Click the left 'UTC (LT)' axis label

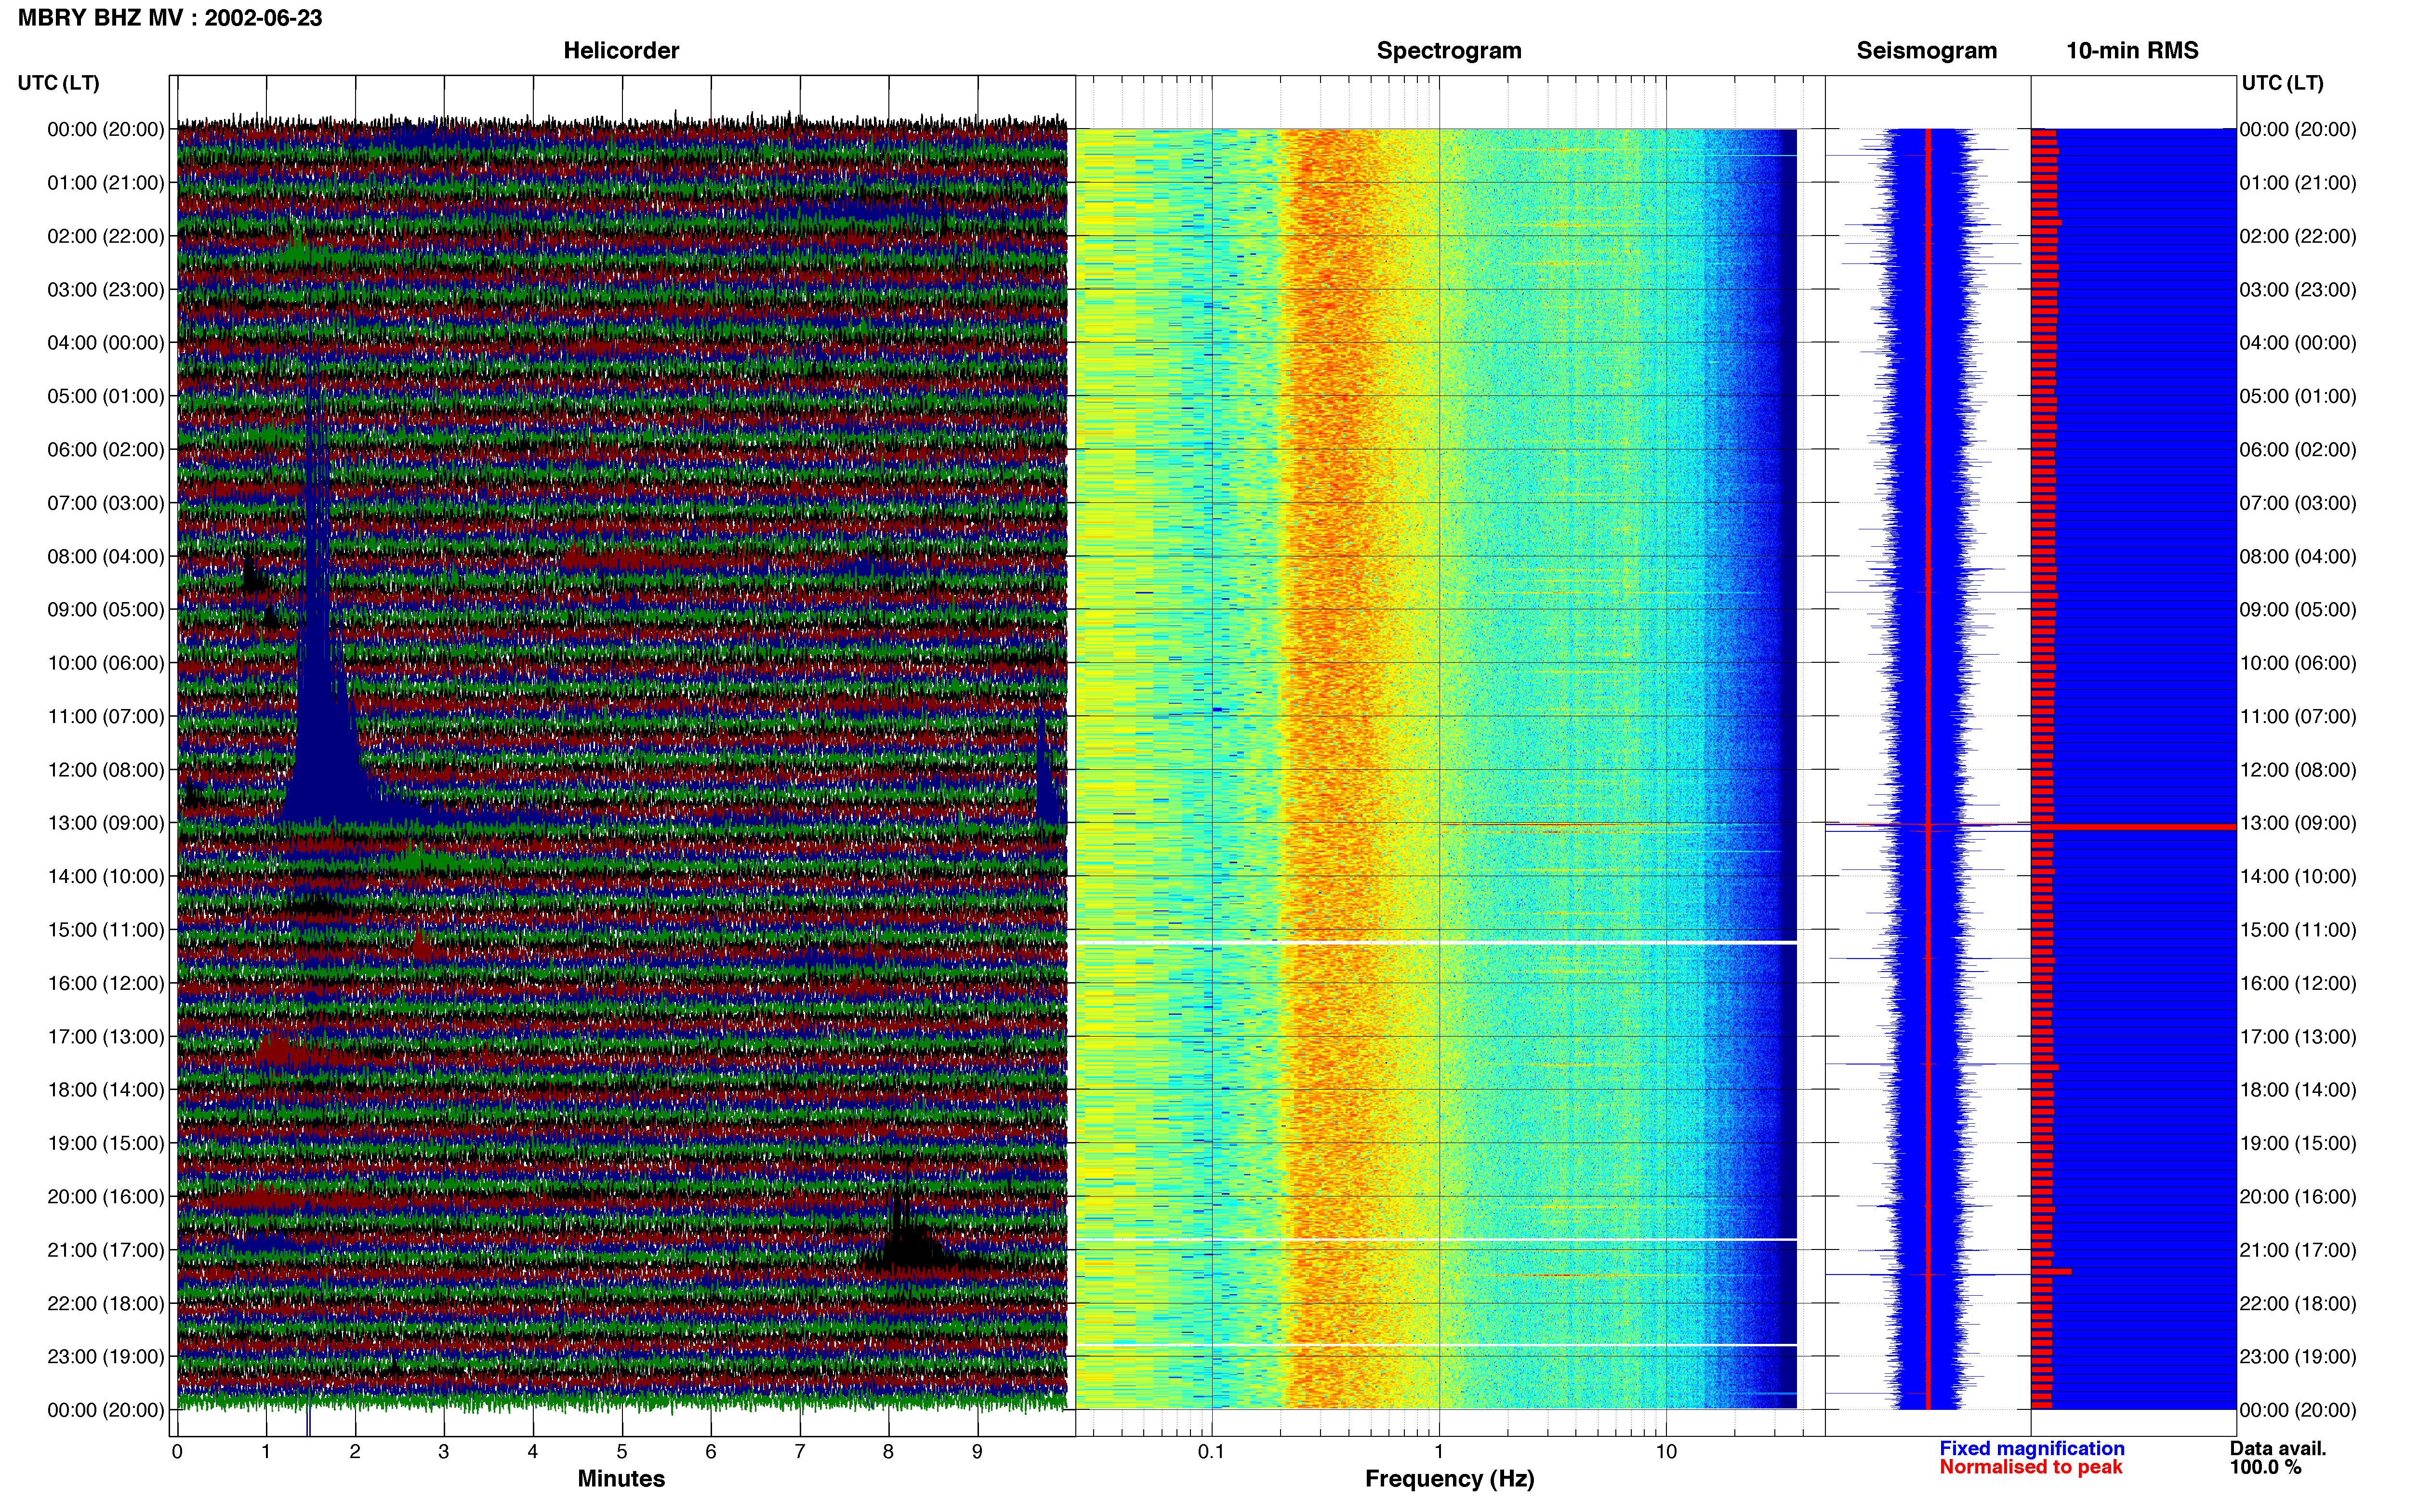pos(59,83)
